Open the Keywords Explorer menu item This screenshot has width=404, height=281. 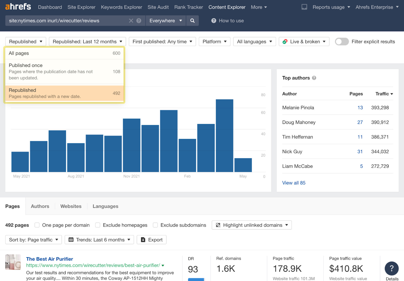coord(121,7)
